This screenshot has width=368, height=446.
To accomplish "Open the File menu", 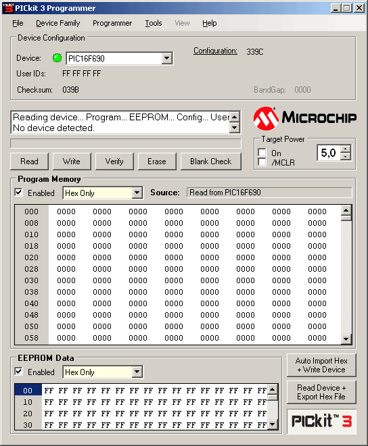I will click(18, 23).
